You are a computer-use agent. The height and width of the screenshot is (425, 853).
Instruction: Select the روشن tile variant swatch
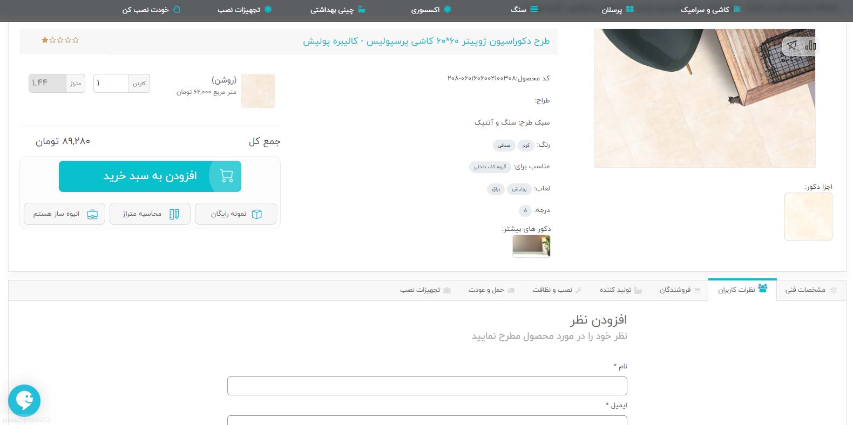[x=258, y=91]
